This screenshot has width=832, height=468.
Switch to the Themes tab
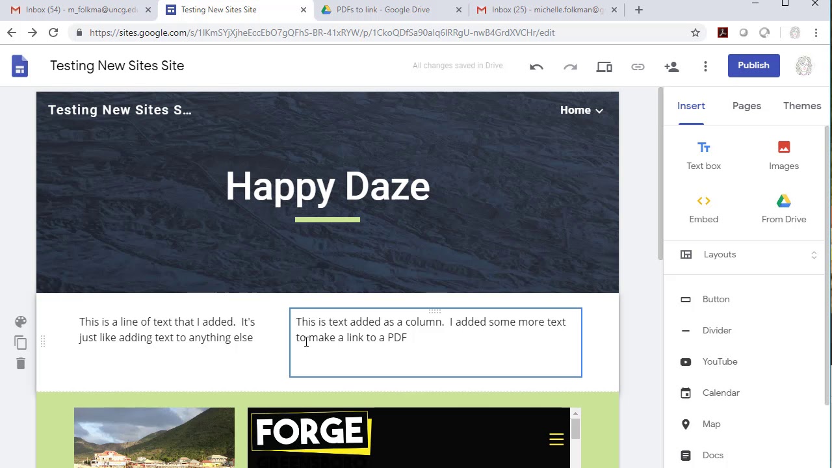802,106
